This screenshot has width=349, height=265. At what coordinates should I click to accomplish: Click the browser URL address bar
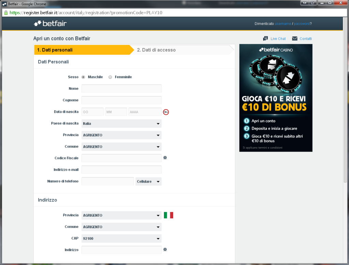pyautogui.click(x=174, y=13)
